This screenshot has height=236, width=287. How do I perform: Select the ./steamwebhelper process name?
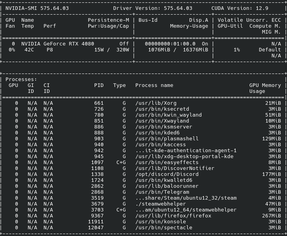161,204
